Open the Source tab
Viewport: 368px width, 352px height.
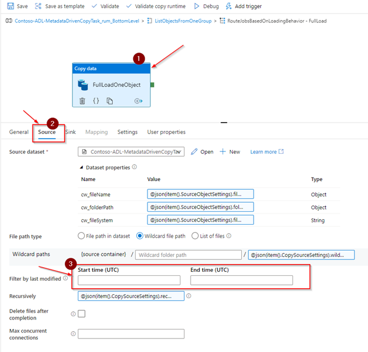click(47, 132)
